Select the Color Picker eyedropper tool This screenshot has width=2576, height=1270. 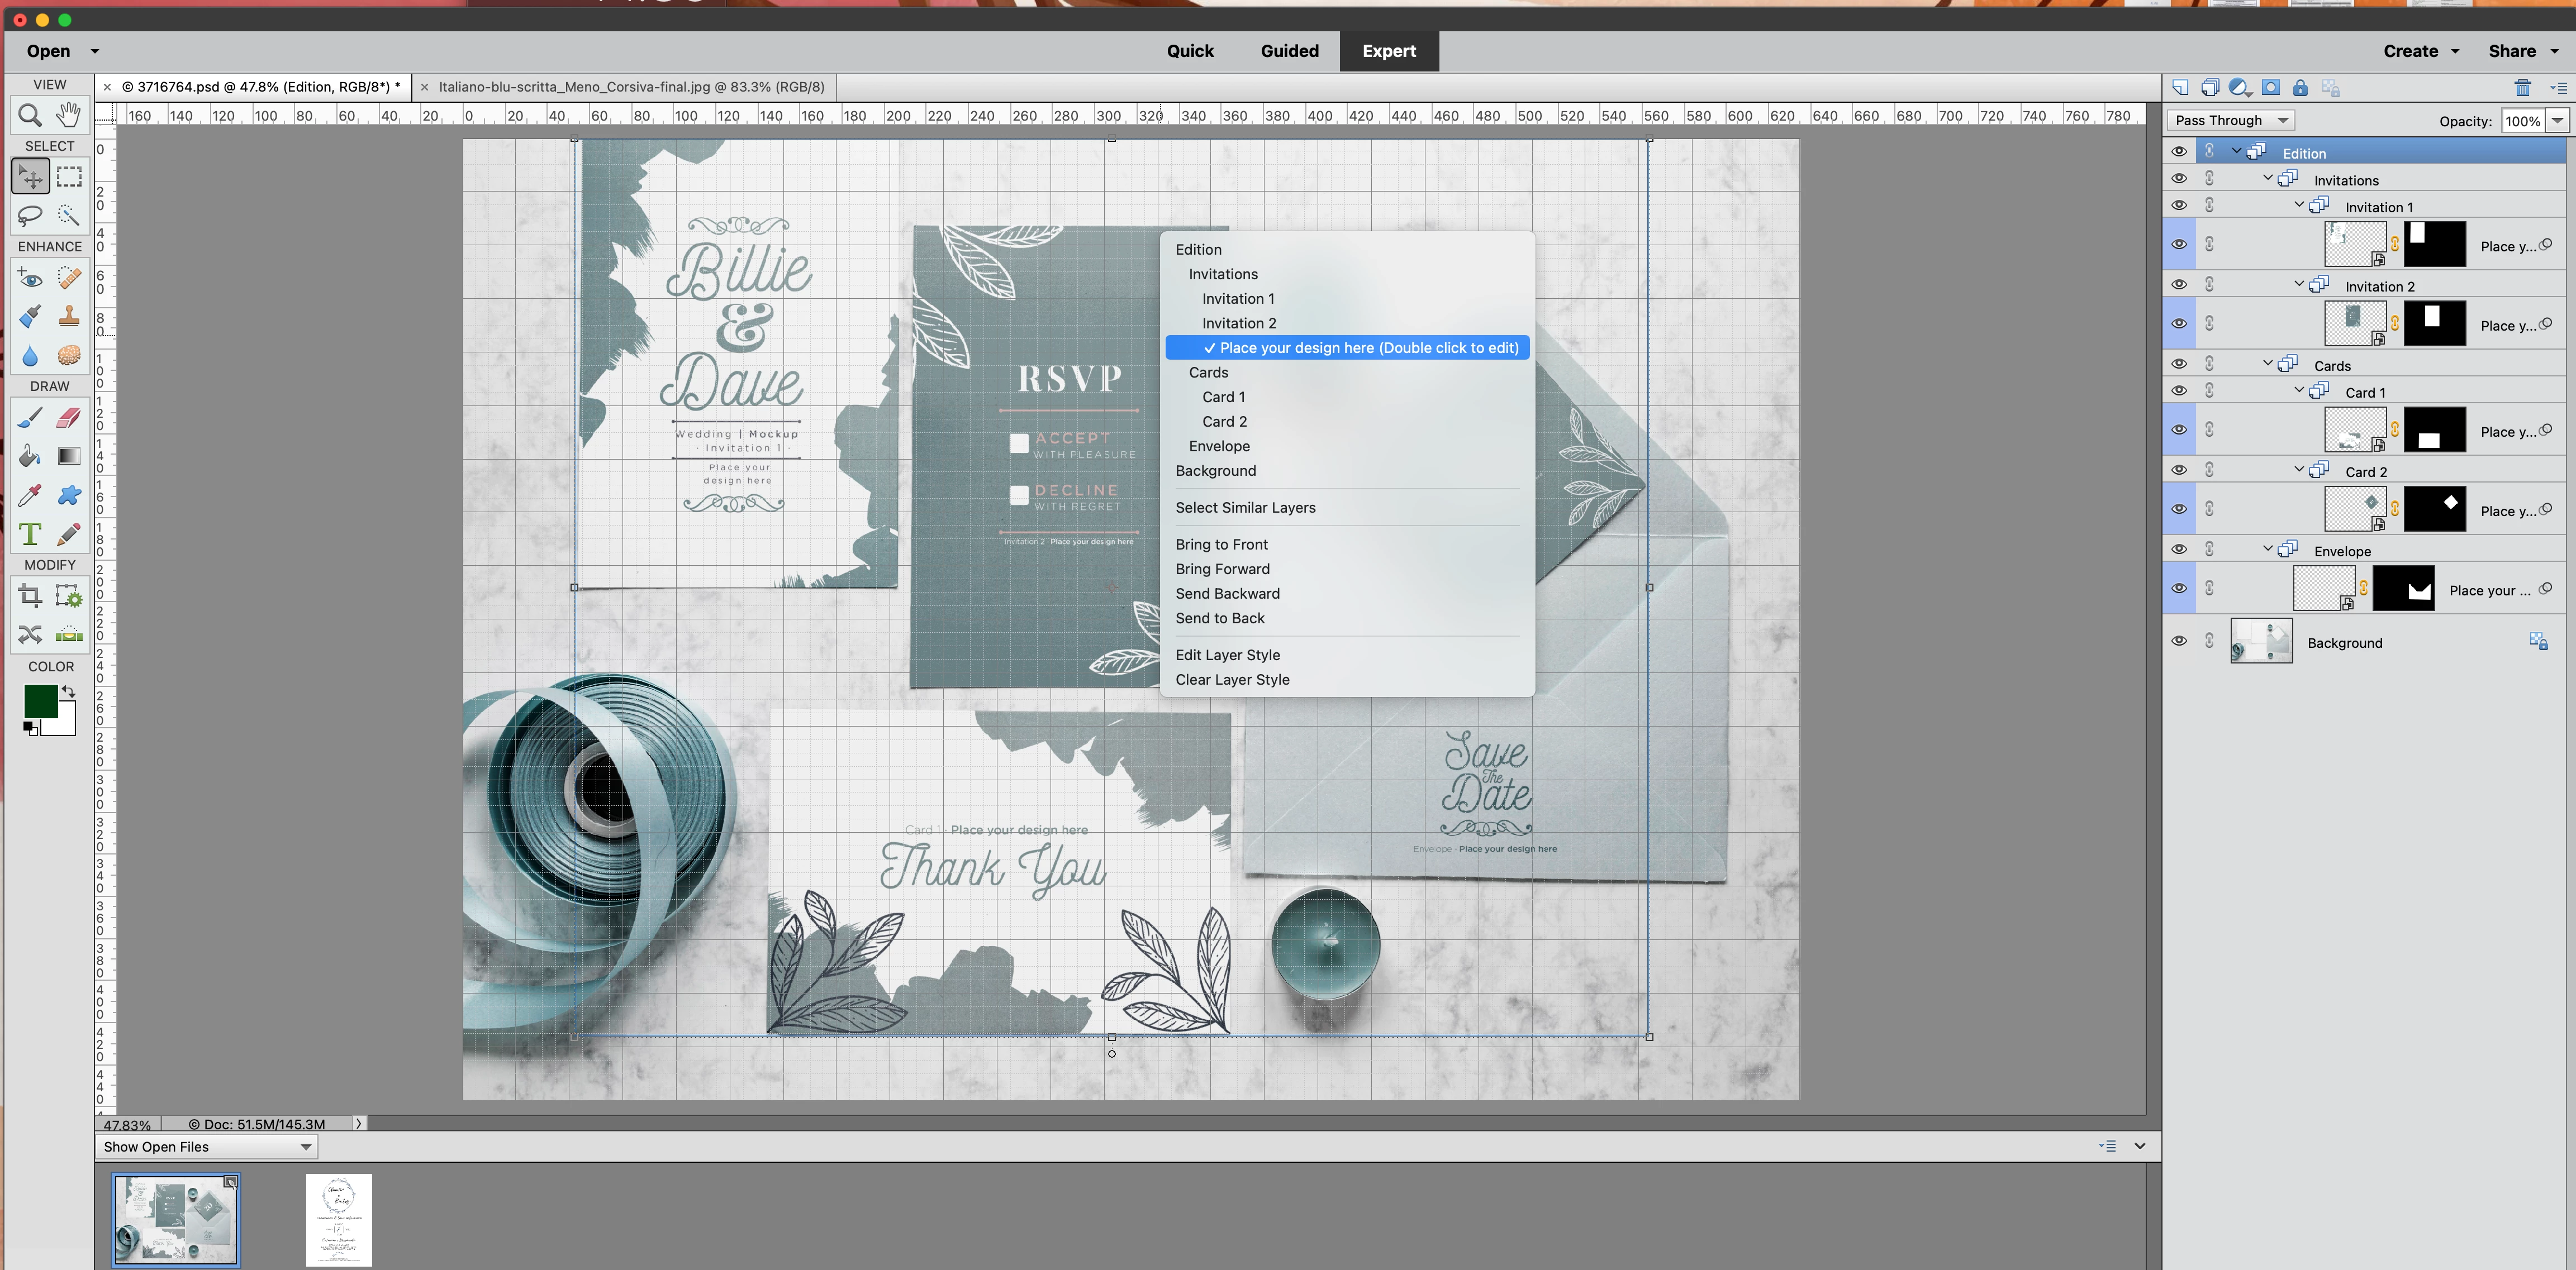click(x=30, y=495)
